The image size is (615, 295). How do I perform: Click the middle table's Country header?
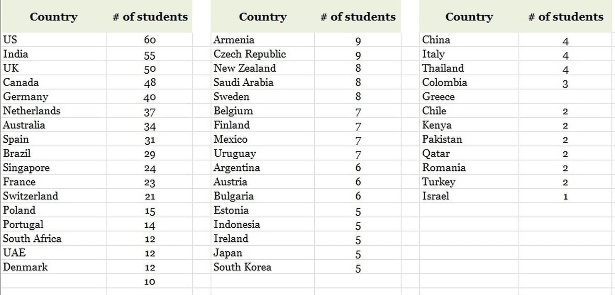pyautogui.click(x=263, y=16)
